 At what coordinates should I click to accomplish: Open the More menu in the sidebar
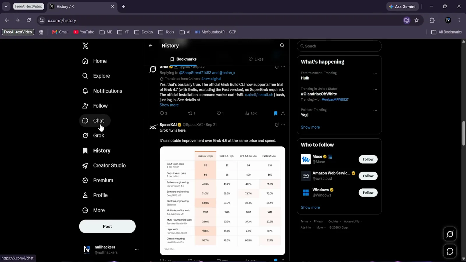tap(93, 210)
